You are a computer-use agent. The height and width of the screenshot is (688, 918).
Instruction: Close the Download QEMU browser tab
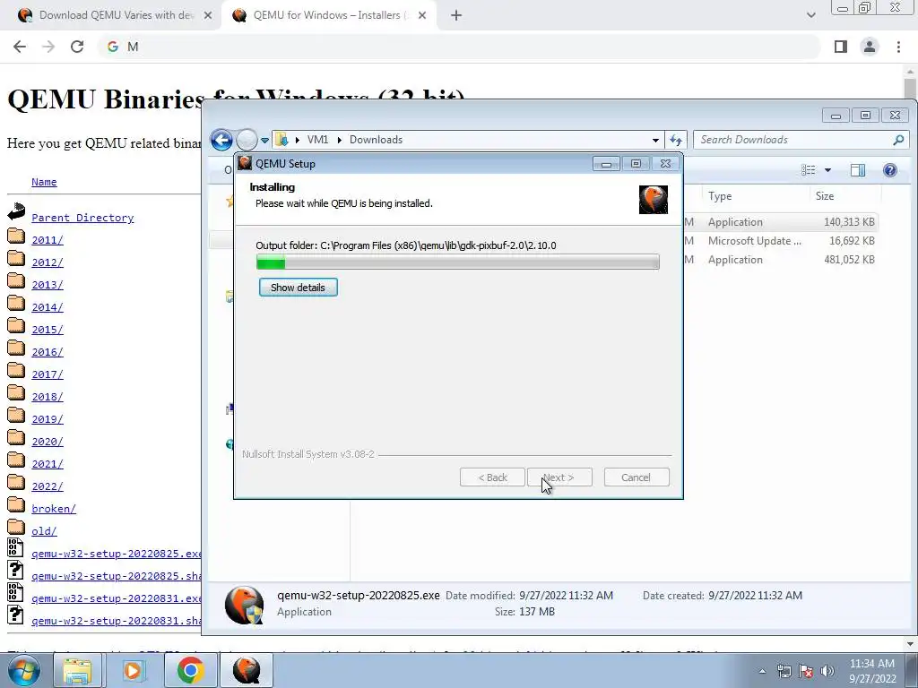pos(208,16)
